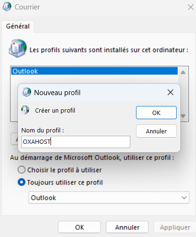Confirm new profile with OK button
This screenshot has height=237, width=196.
(156, 113)
